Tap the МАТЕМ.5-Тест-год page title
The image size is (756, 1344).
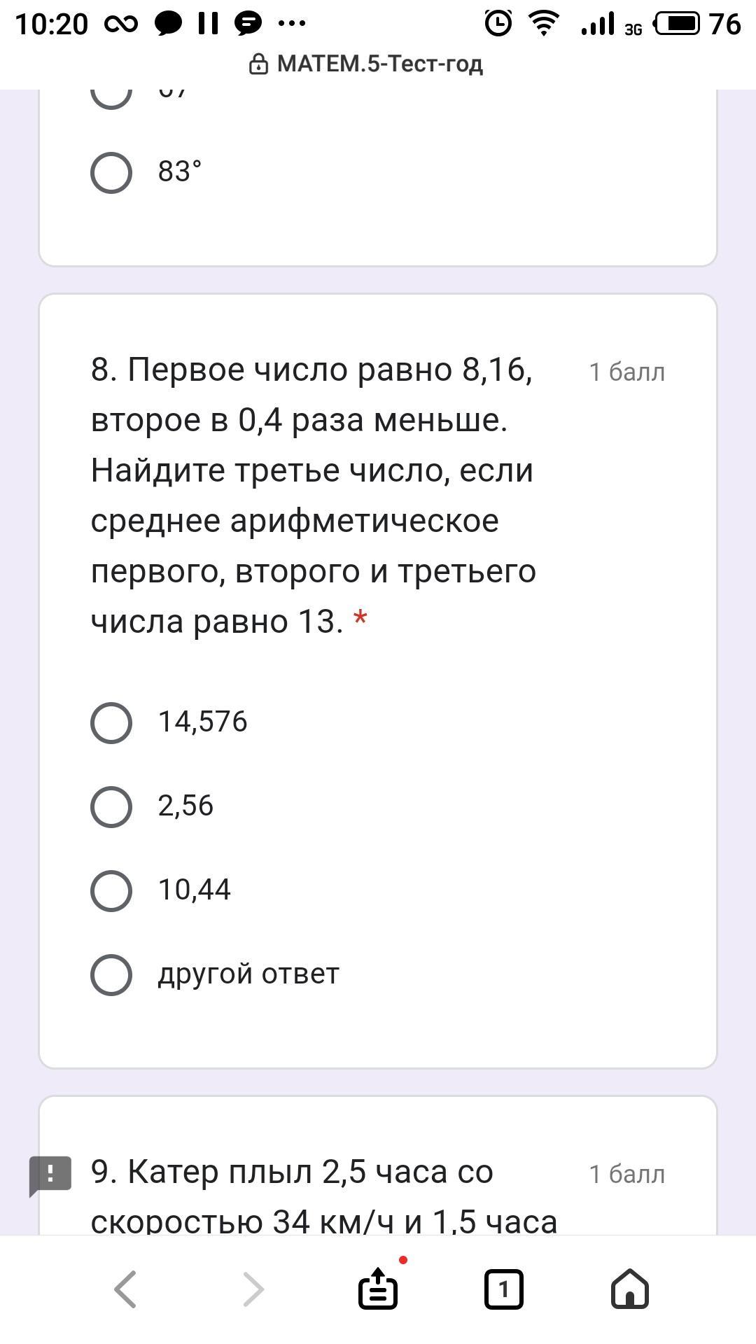coord(379,64)
